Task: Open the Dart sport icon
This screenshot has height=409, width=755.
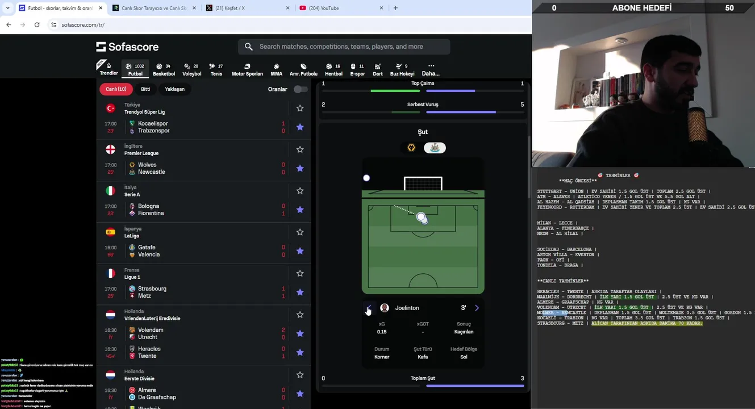Action: click(x=377, y=69)
